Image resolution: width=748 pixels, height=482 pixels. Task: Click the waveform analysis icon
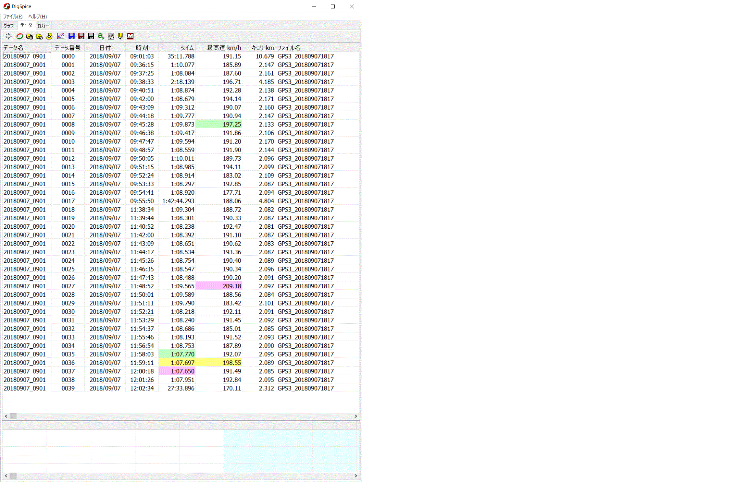[x=111, y=36]
